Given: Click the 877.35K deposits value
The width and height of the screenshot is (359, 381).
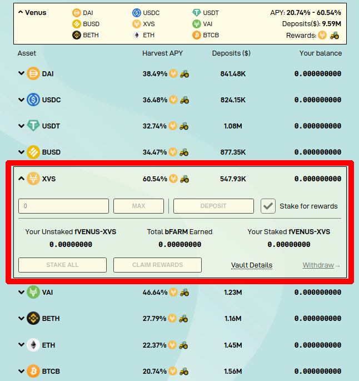Looking at the screenshot, I should 233,152.
